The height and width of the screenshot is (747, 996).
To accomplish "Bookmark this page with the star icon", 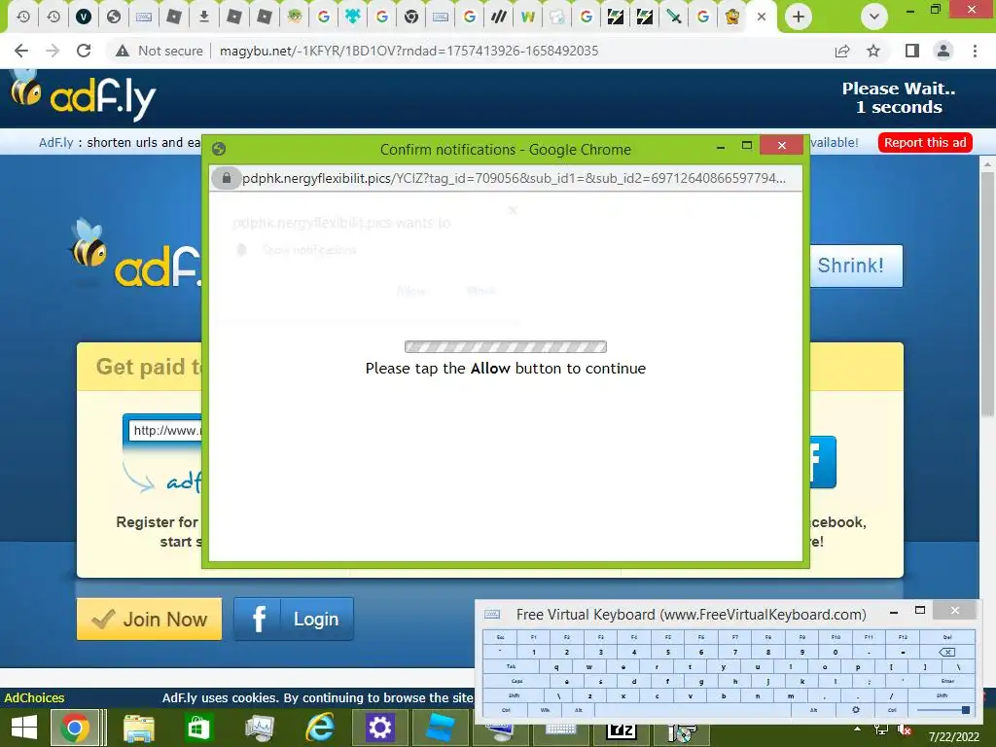I will coord(873,51).
